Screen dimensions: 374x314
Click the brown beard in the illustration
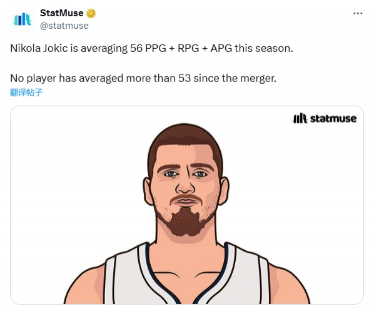pos(186,222)
